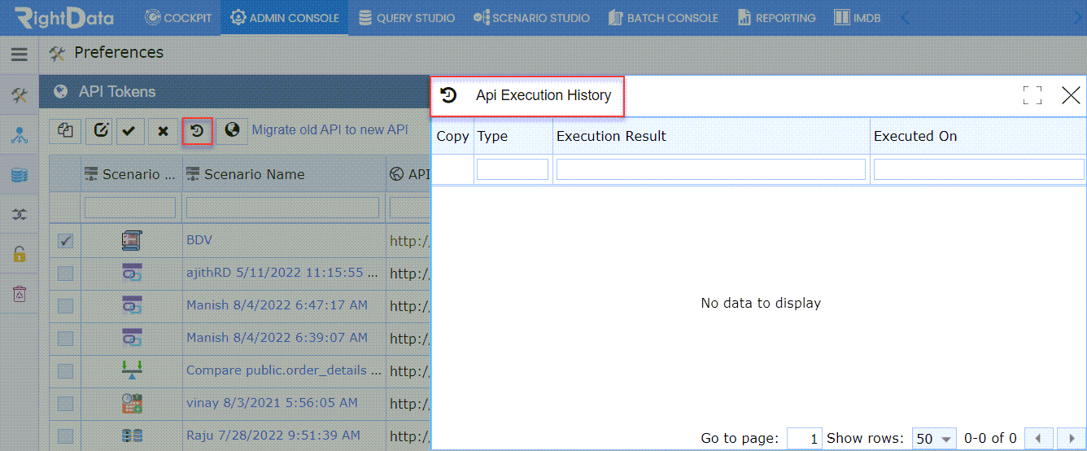
Task: Check the vinay row checkbox
Action: (65, 404)
